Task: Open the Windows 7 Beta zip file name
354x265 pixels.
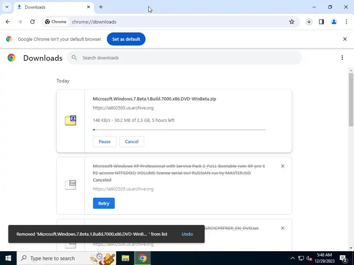Action: [155, 99]
